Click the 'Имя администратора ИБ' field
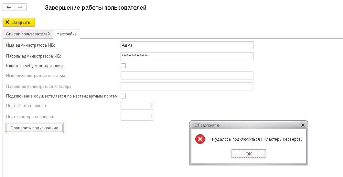 click(187, 45)
